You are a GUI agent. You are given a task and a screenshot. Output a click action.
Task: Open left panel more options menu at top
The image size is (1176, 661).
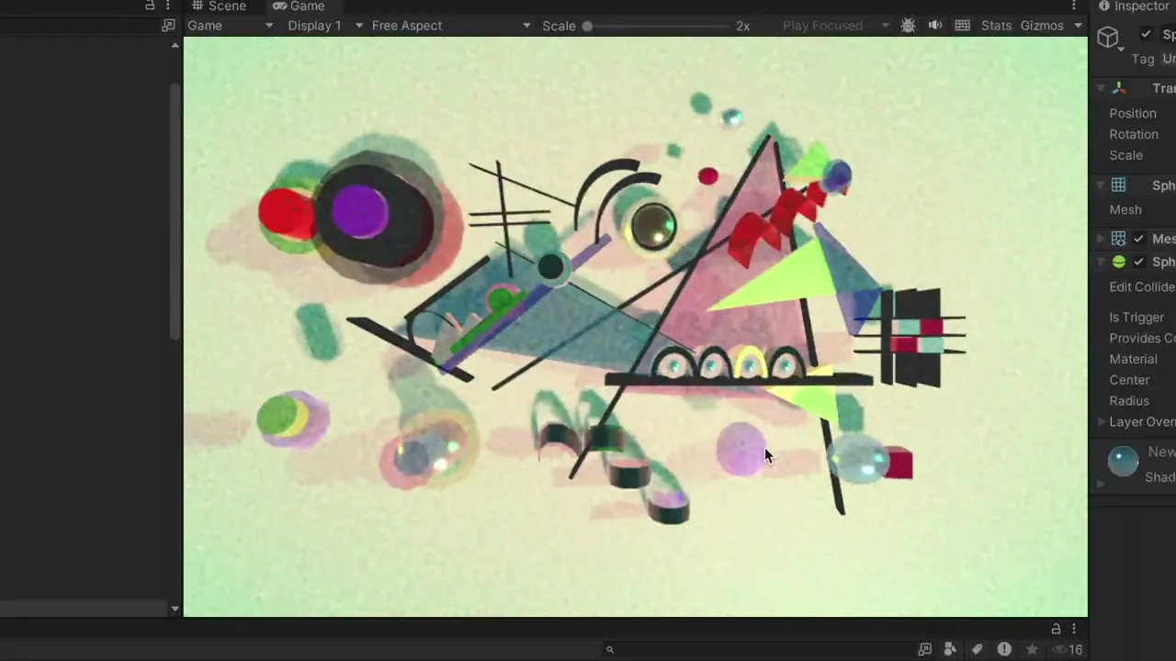point(167,6)
